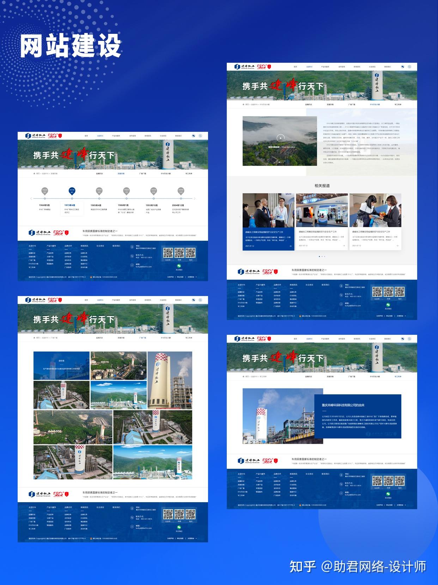This screenshot has height=585, width=438.
Task: Click the Jianfeng Chemicals logo on the 军工传承 page header
Action: point(244,339)
